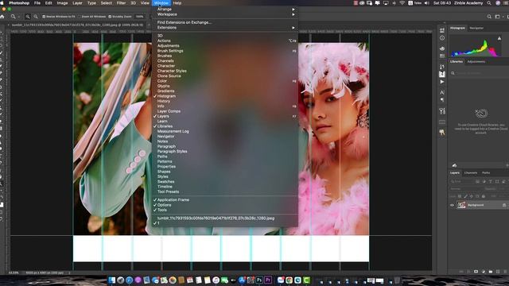The image size is (509, 286).
Task: Open the Help menu
Action: coord(177,3)
